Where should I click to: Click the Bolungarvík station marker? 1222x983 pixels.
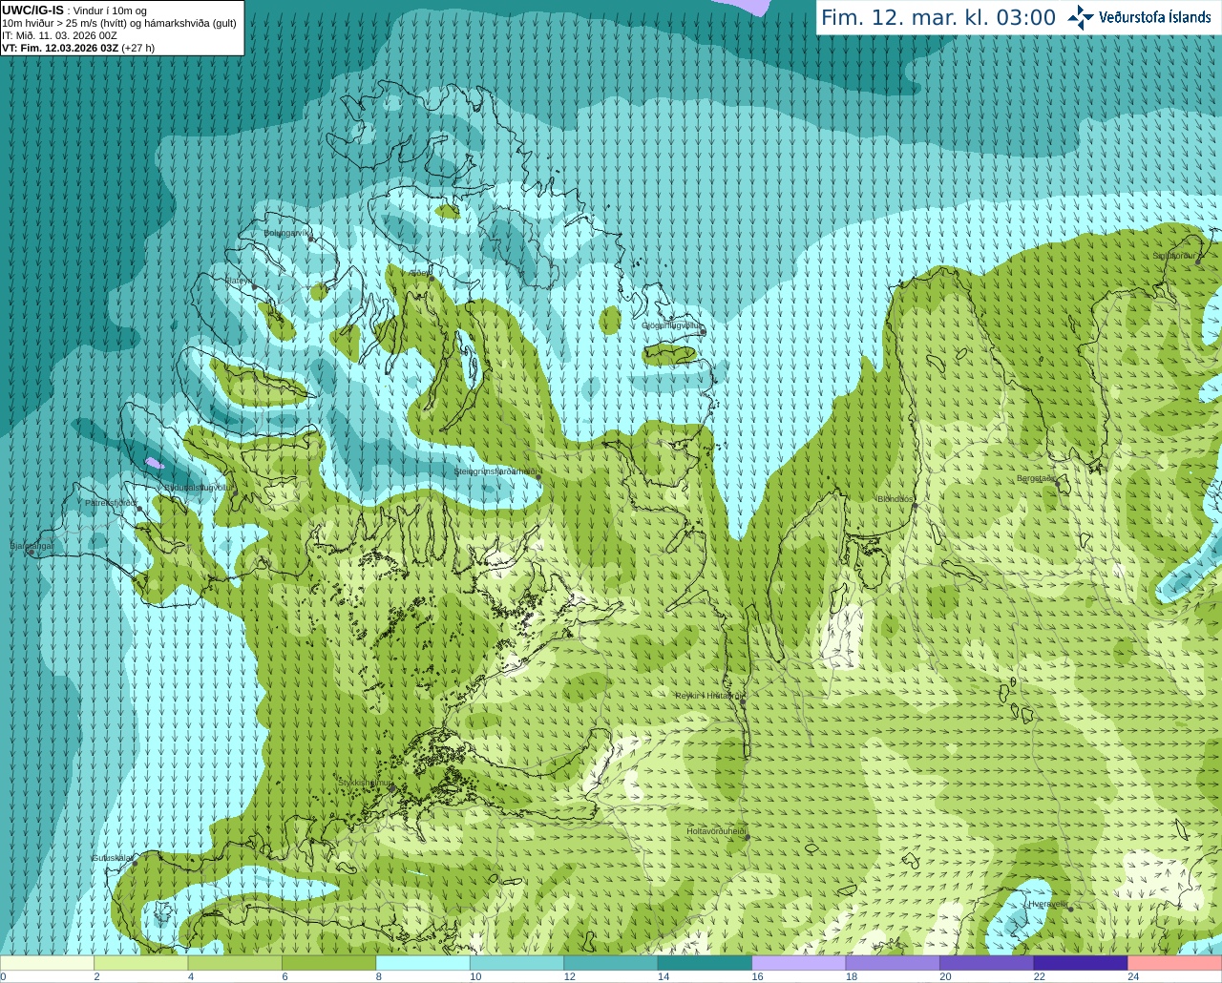coord(311,240)
